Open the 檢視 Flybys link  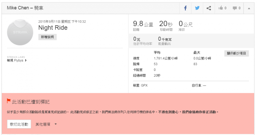(x=16, y=61)
